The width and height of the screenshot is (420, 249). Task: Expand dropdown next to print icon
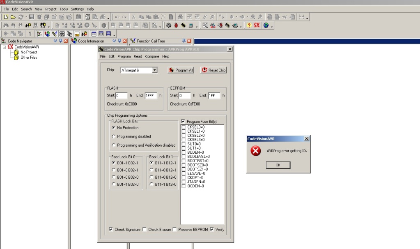[x=108, y=18]
